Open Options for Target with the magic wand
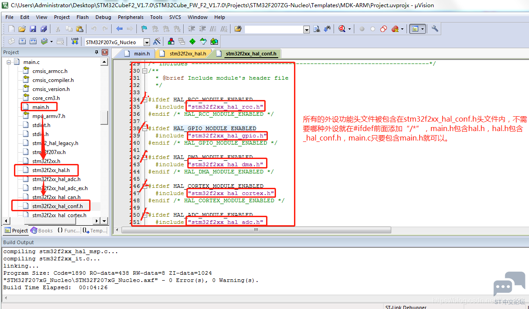Image resolution: width=529 pixels, height=309 pixels. 157,41
